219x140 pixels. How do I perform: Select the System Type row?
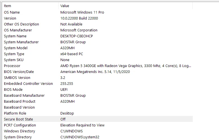pos(98,54)
